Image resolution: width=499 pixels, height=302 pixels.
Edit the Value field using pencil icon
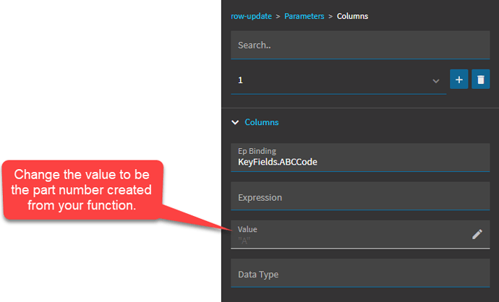click(477, 234)
